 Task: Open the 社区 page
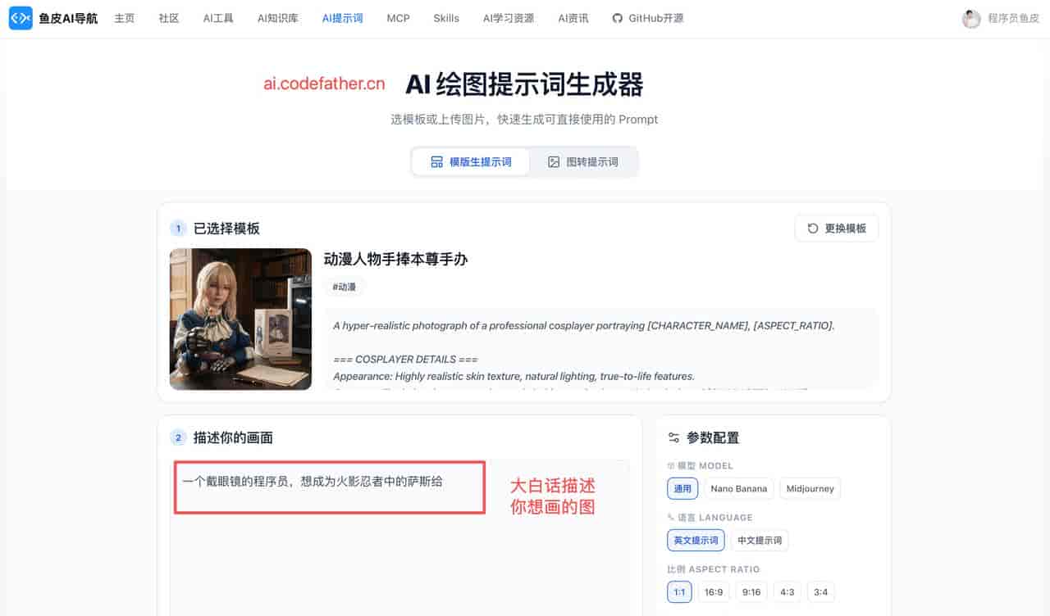pyautogui.click(x=169, y=18)
